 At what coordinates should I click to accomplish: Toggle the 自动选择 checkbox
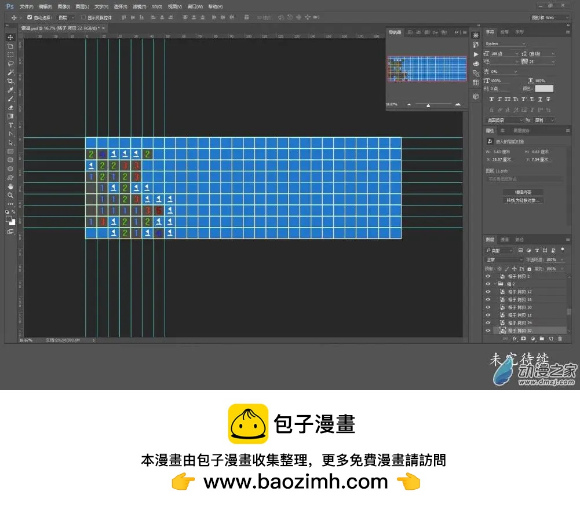pyautogui.click(x=30, y=17)
